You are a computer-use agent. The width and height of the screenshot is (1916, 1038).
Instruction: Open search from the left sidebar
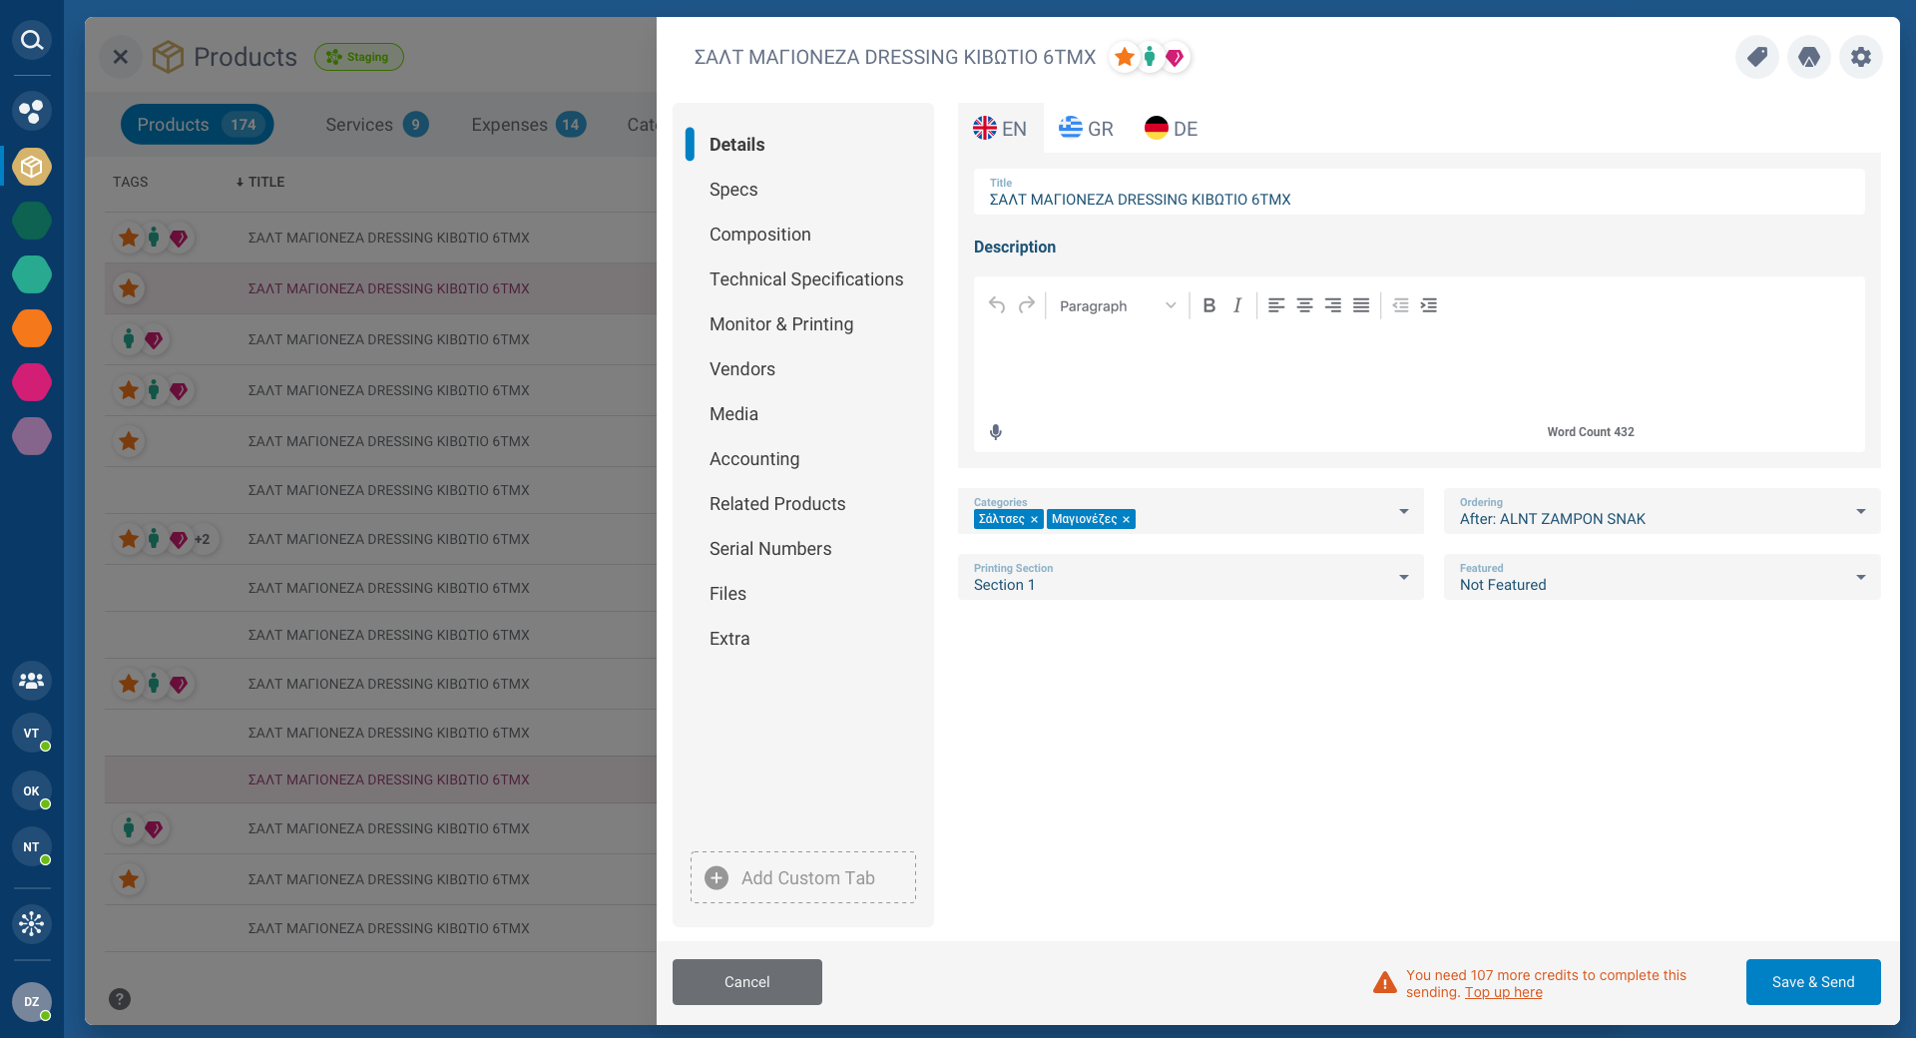coord(32,40)
